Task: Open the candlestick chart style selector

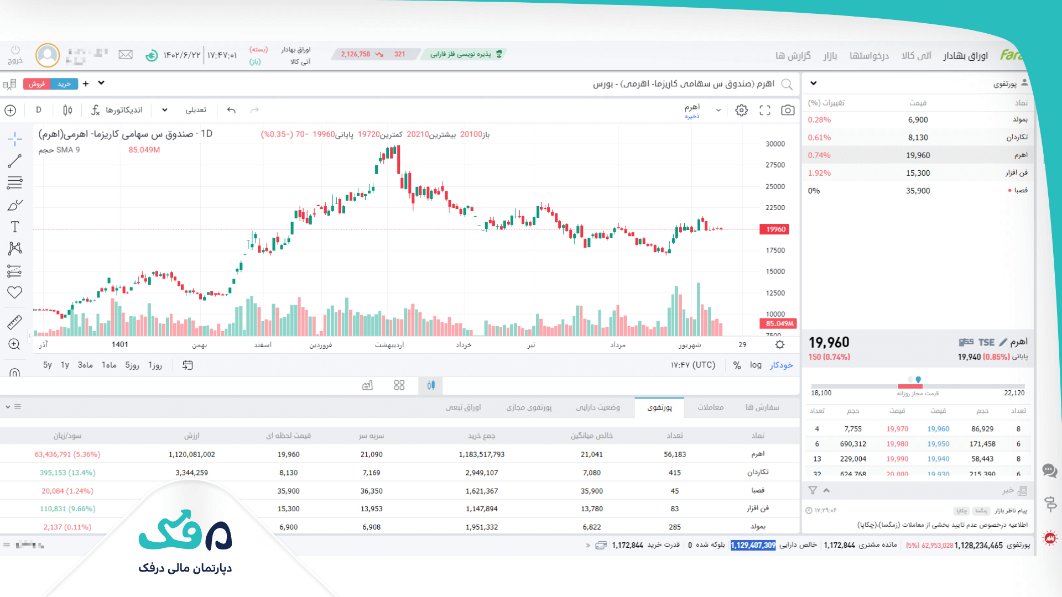Action: coord(67,110)
